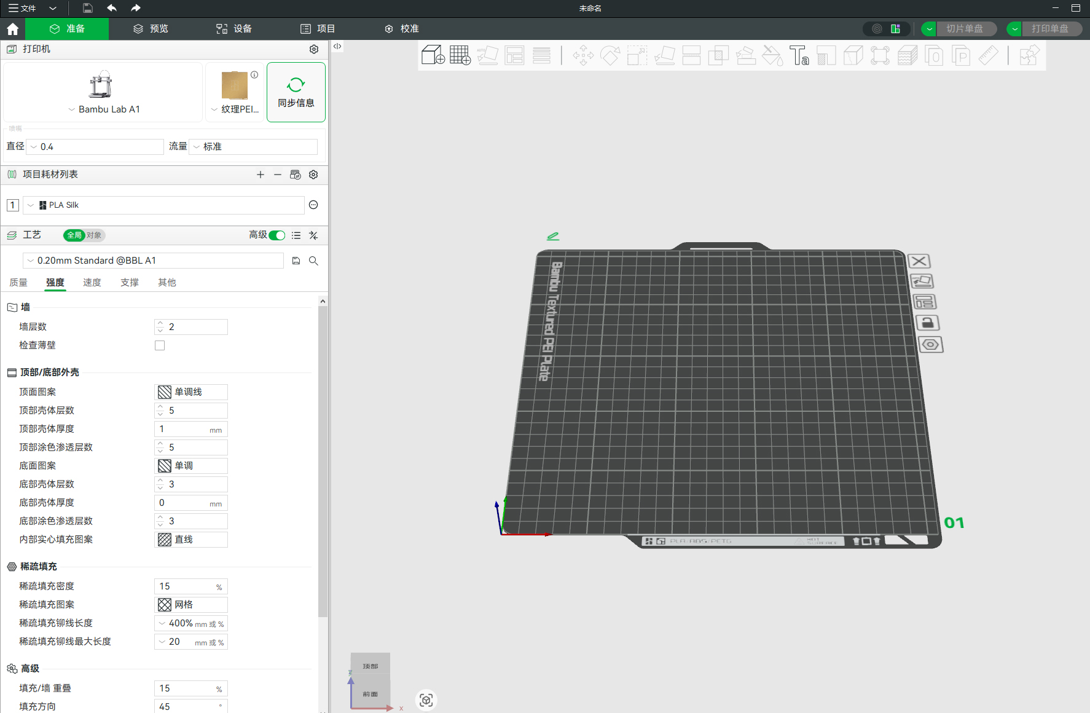This screenshot has height=713, width=1090.
Task: Click the 切片单盘 button
Action: pos(966,29)
